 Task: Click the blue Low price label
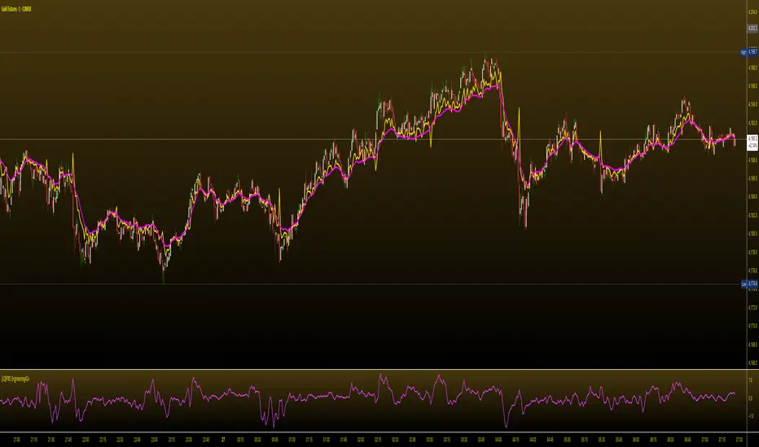point(749,284)
